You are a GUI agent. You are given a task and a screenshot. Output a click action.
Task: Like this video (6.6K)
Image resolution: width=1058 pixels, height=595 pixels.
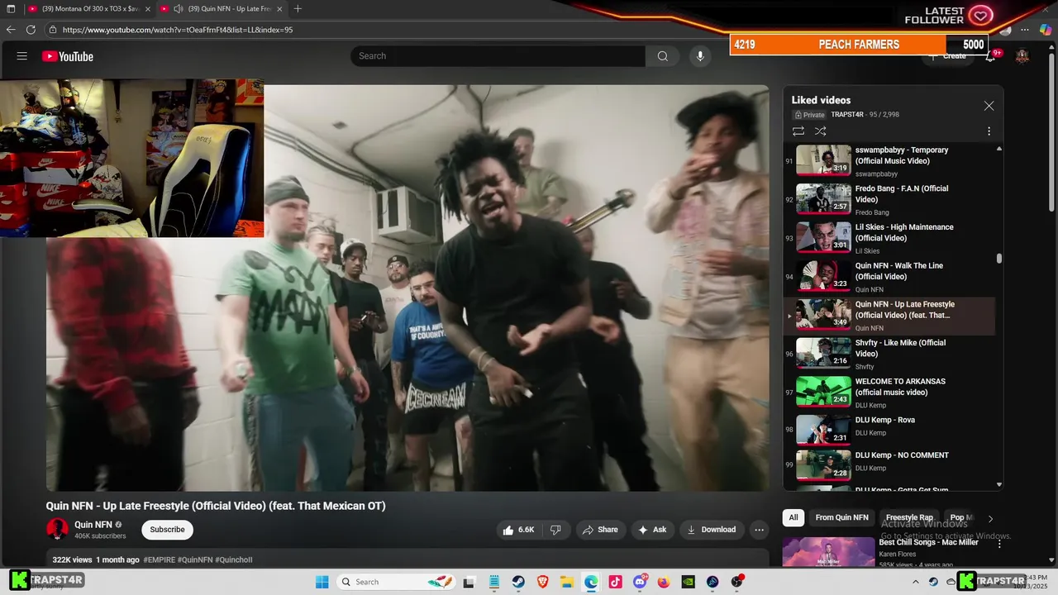[518, 530]
